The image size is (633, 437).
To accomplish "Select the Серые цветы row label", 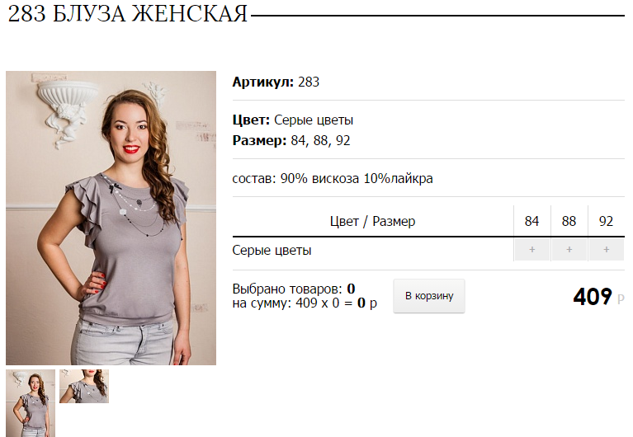I will pyautogui.click(x=272, y=251).
